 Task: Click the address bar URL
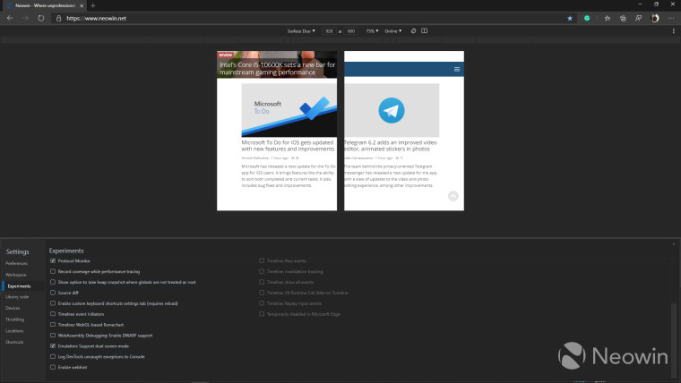coord(97,18)
